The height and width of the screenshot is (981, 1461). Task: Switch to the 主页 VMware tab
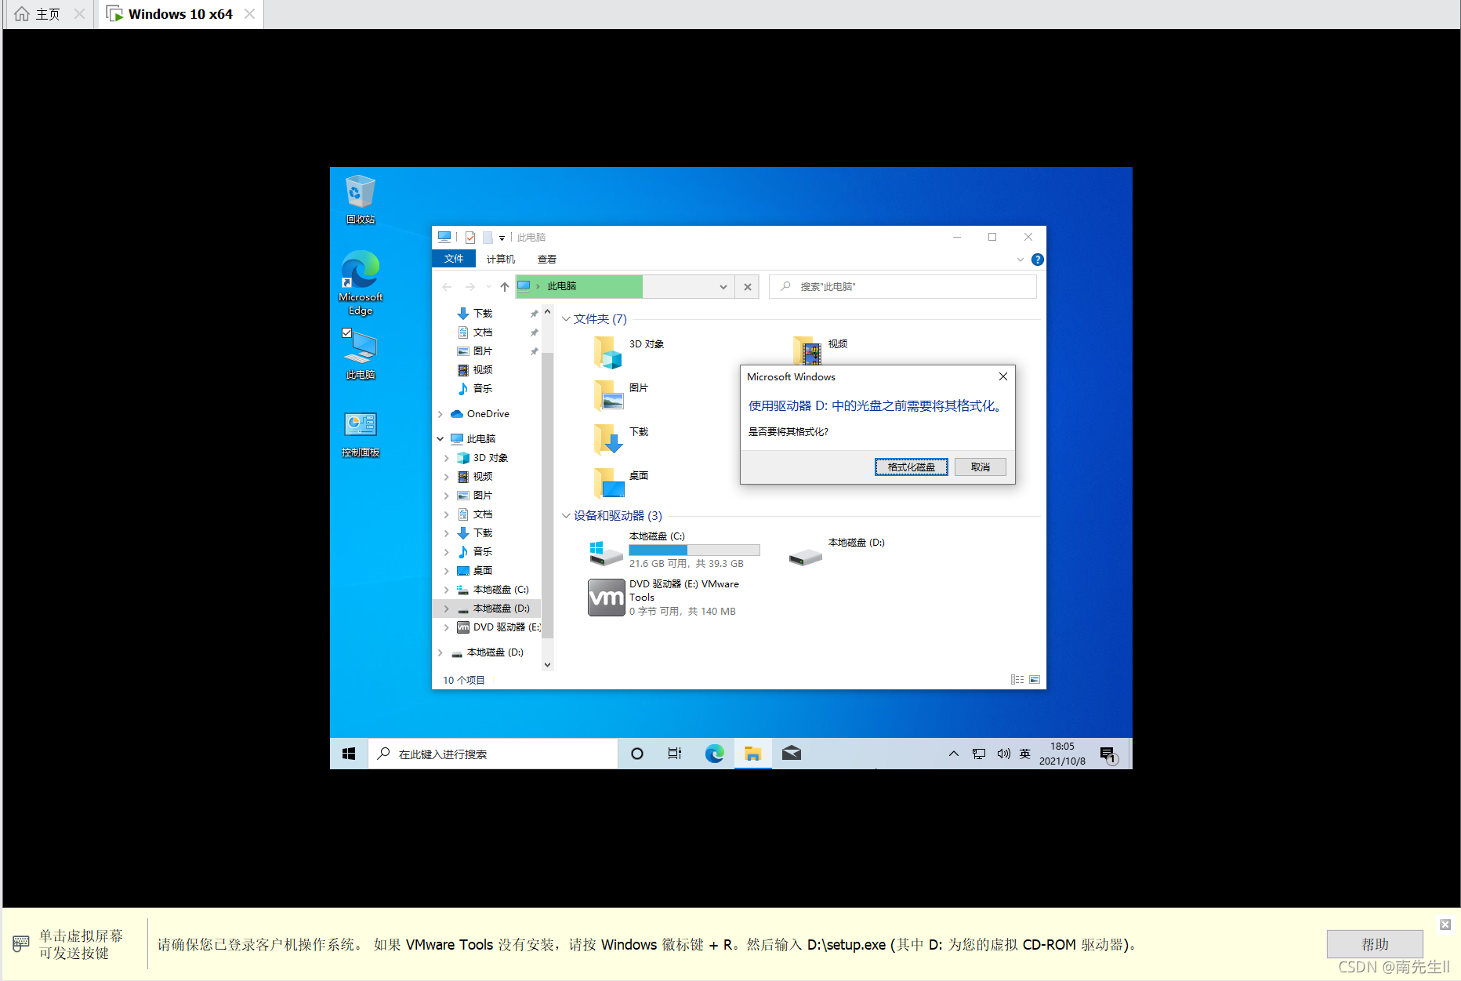(x=47, y=14)
